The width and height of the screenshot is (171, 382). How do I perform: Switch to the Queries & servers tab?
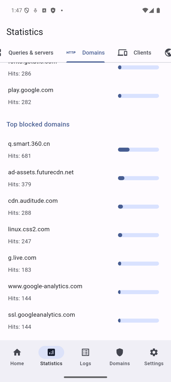click(31, 52)
